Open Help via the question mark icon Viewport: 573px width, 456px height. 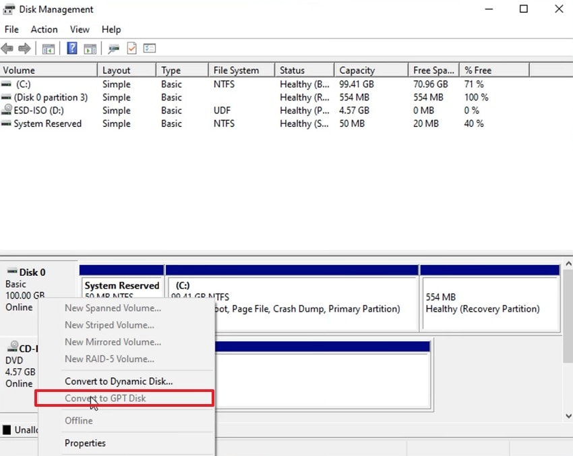click(x=71, y=48)
